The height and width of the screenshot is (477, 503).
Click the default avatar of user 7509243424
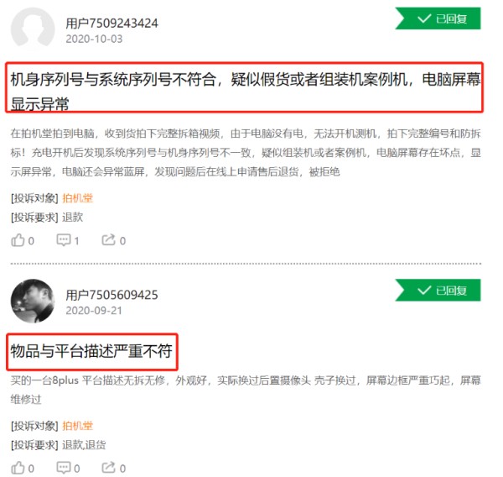[33, 29]
